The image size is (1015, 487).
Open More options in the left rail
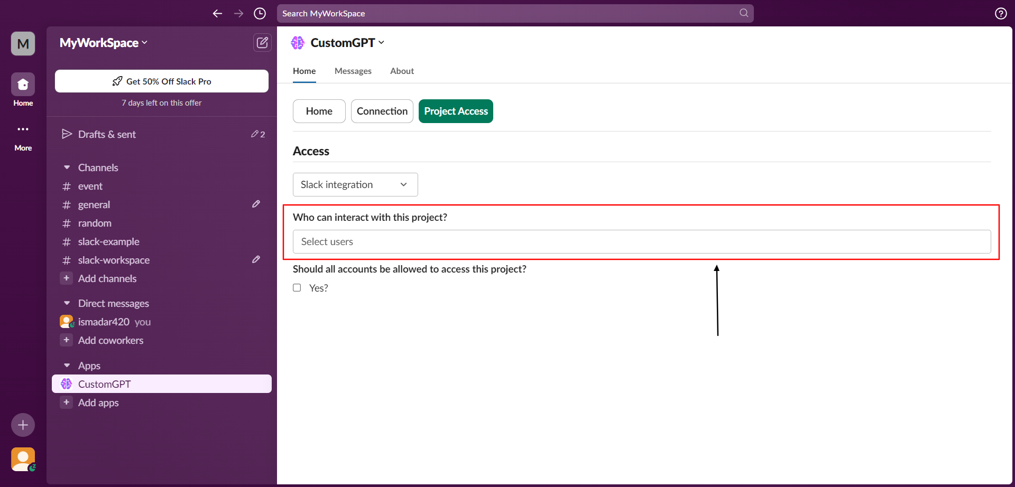[x=23, y=137]
